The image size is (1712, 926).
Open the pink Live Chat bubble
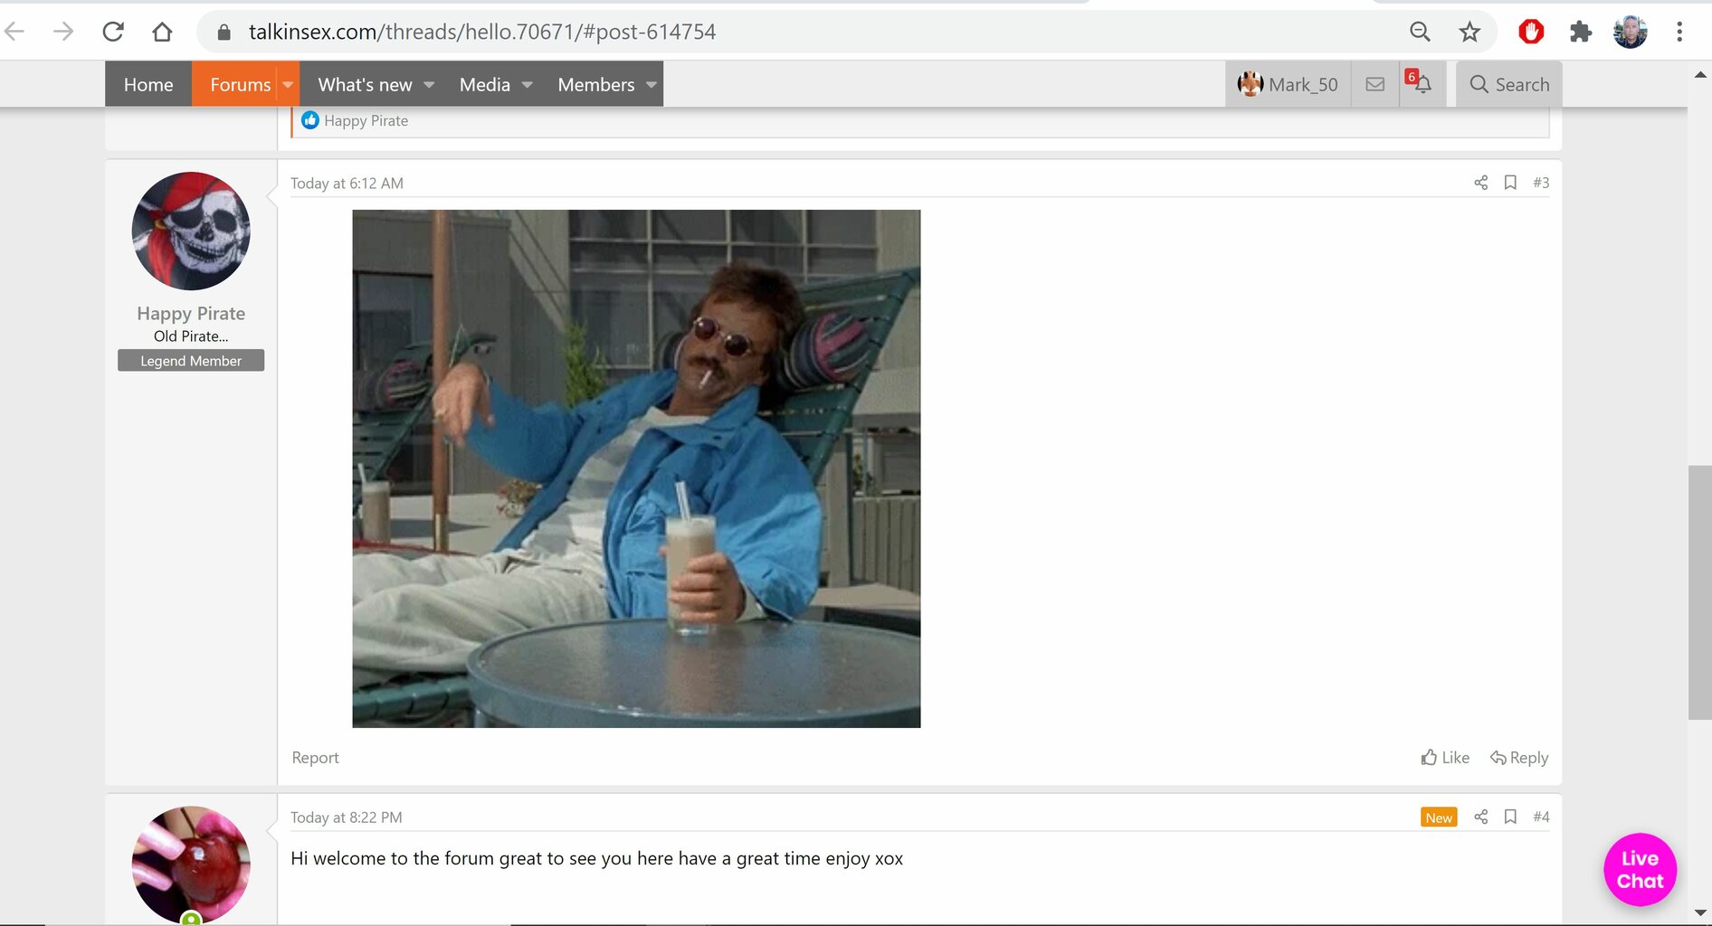tap(1640, 869)
